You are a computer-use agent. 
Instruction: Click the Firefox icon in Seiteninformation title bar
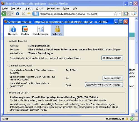6,22
